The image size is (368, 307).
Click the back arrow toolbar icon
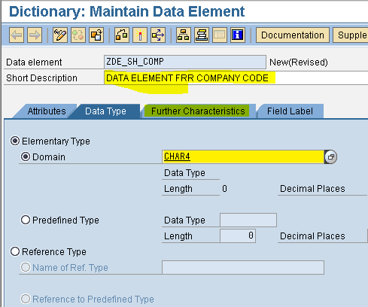(x=17, y=35)
